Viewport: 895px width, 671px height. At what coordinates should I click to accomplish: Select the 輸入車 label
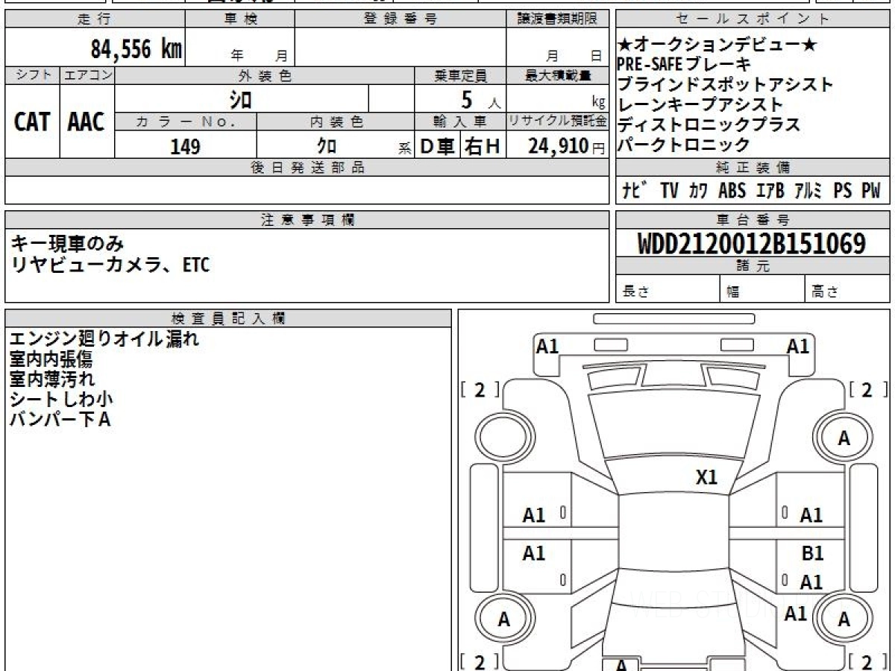[461, 122]
